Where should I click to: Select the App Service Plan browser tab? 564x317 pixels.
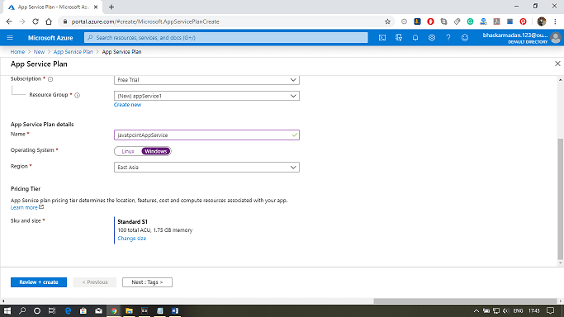53,7
